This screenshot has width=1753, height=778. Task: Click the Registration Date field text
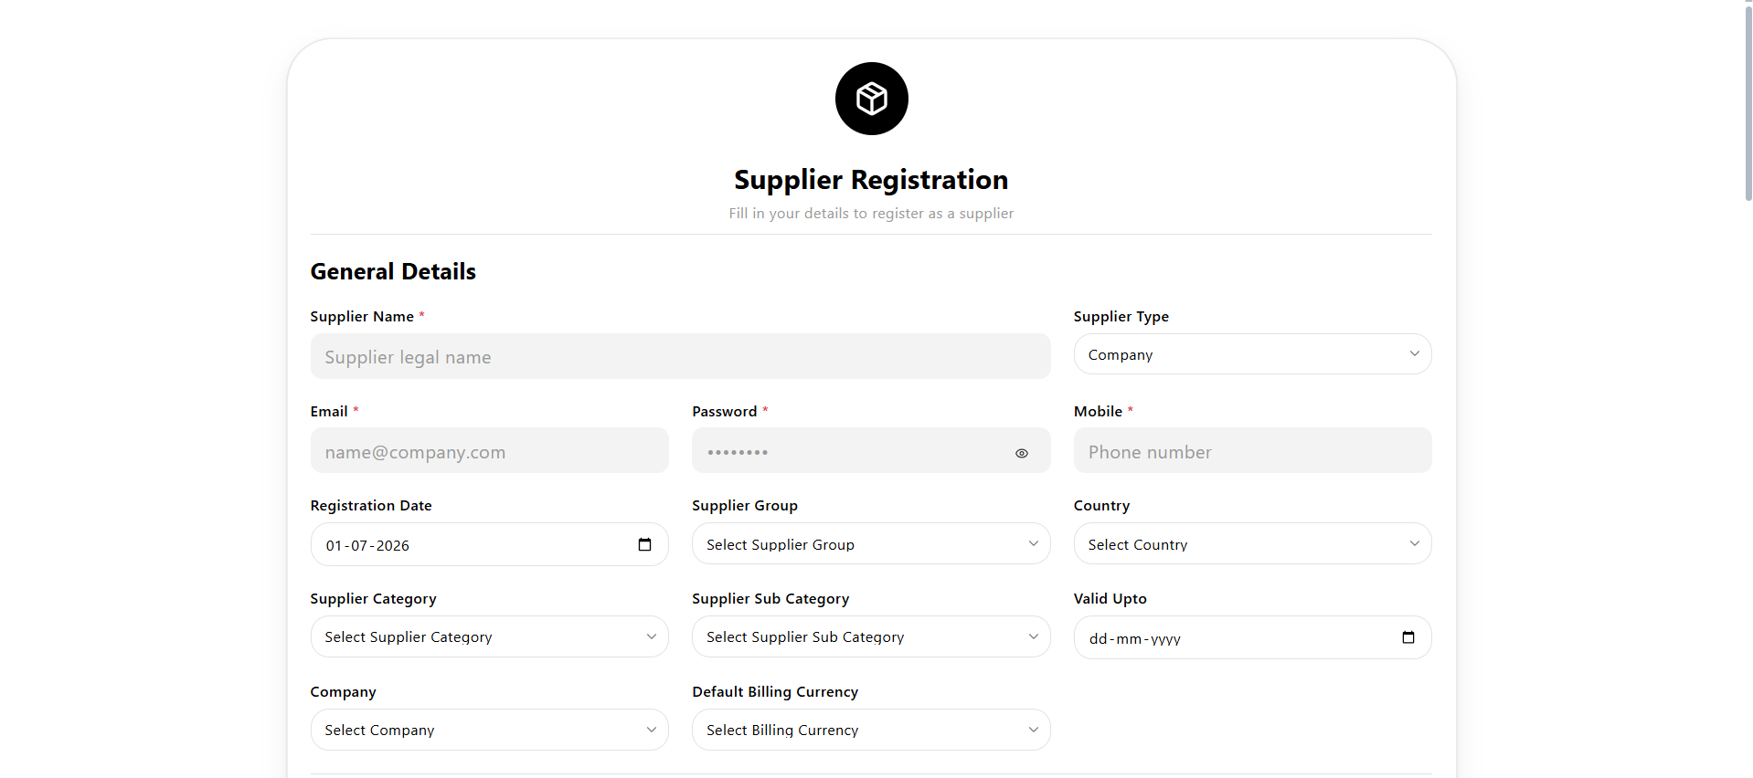point(367,545)
